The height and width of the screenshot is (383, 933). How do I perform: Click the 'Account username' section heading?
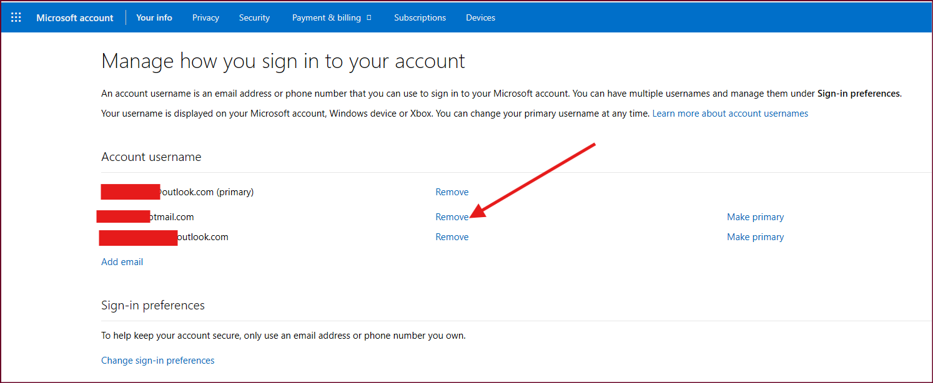click(151, 157)
